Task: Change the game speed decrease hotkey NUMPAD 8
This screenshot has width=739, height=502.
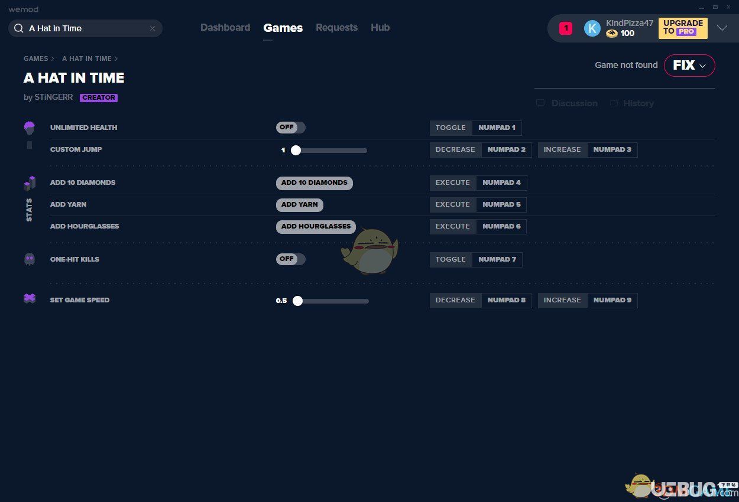Action: (507, 301)
